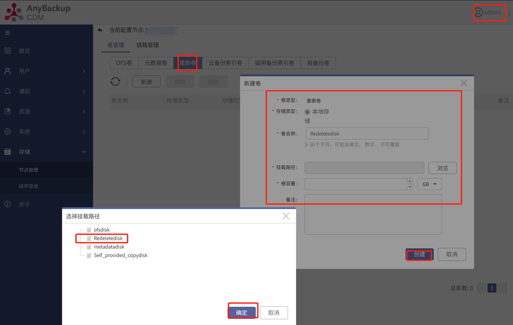Click the 存储 storage icon in sidebar
513x325 pixels.
[7, 152]
